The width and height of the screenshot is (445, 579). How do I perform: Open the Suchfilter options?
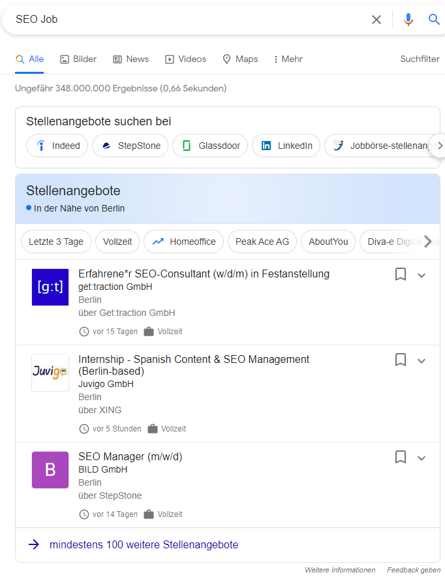pos(420,59)
